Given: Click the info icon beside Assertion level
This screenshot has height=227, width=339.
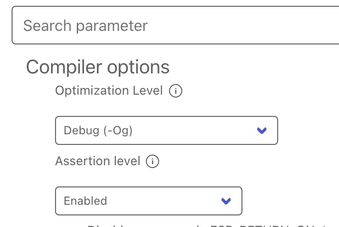Looking at the screenshot, I should click(x=153, y=161).
